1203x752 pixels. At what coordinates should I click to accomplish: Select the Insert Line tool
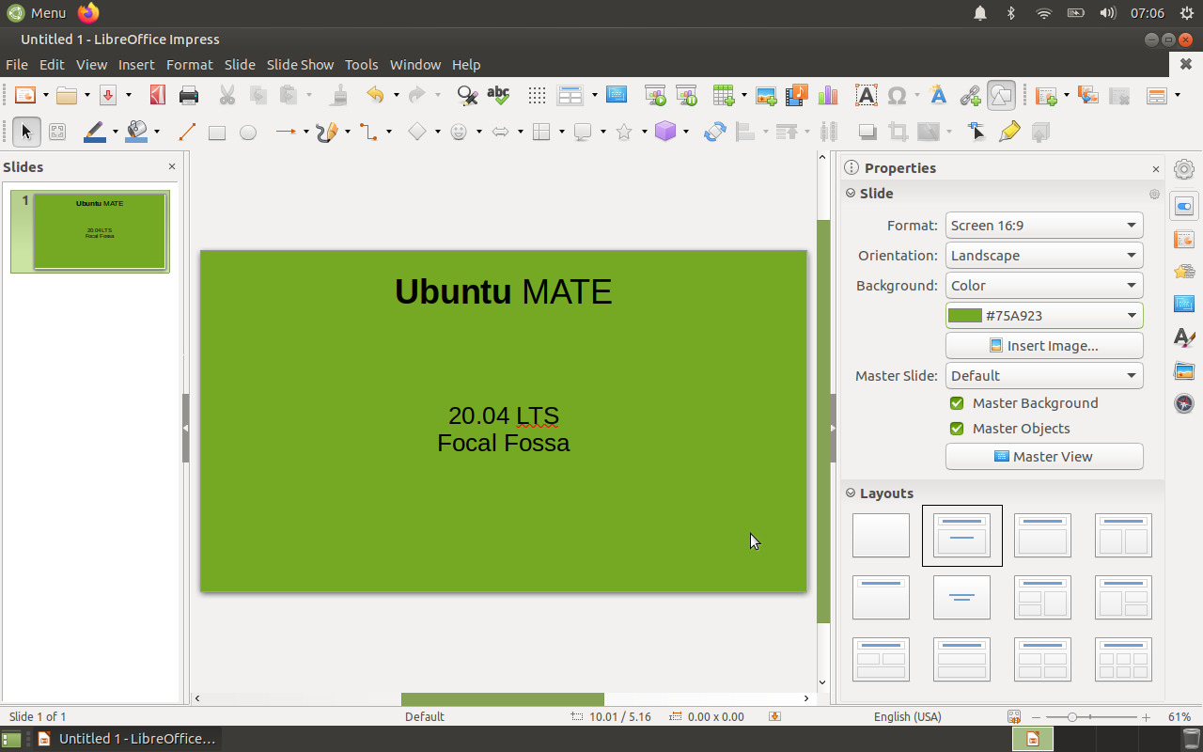point(187,133)
